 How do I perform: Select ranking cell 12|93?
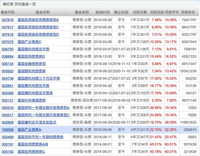(x=192, y=108)
